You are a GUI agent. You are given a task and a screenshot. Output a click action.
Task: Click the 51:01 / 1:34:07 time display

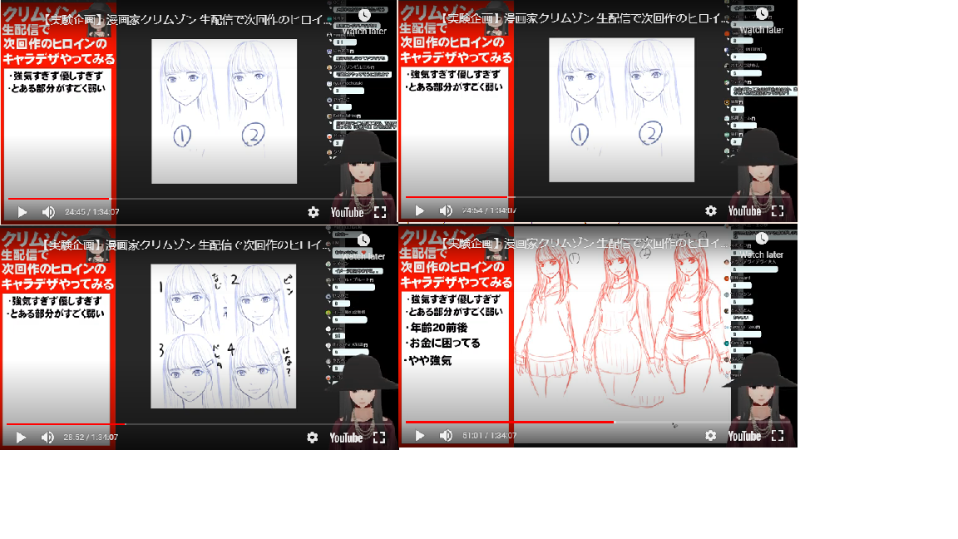point(489,436)
